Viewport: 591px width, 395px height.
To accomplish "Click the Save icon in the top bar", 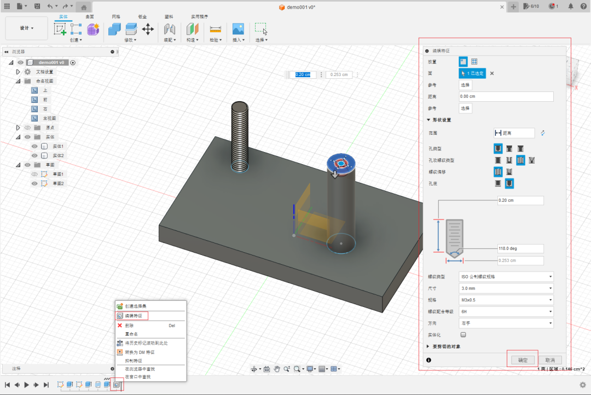I will [x=37, y=7].
